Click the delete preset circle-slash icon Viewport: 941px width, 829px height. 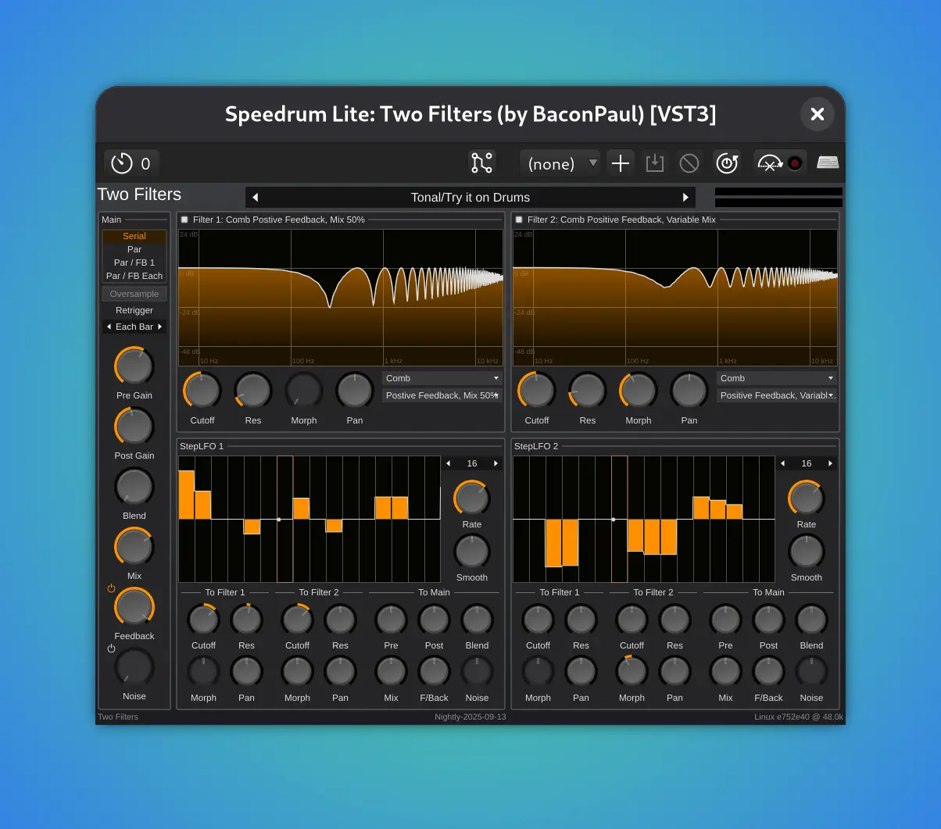[689, 163]
